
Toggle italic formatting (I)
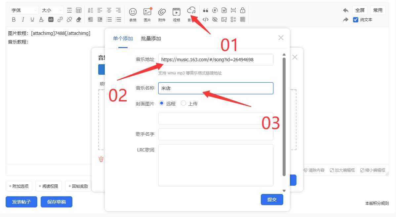click(23, 20)
